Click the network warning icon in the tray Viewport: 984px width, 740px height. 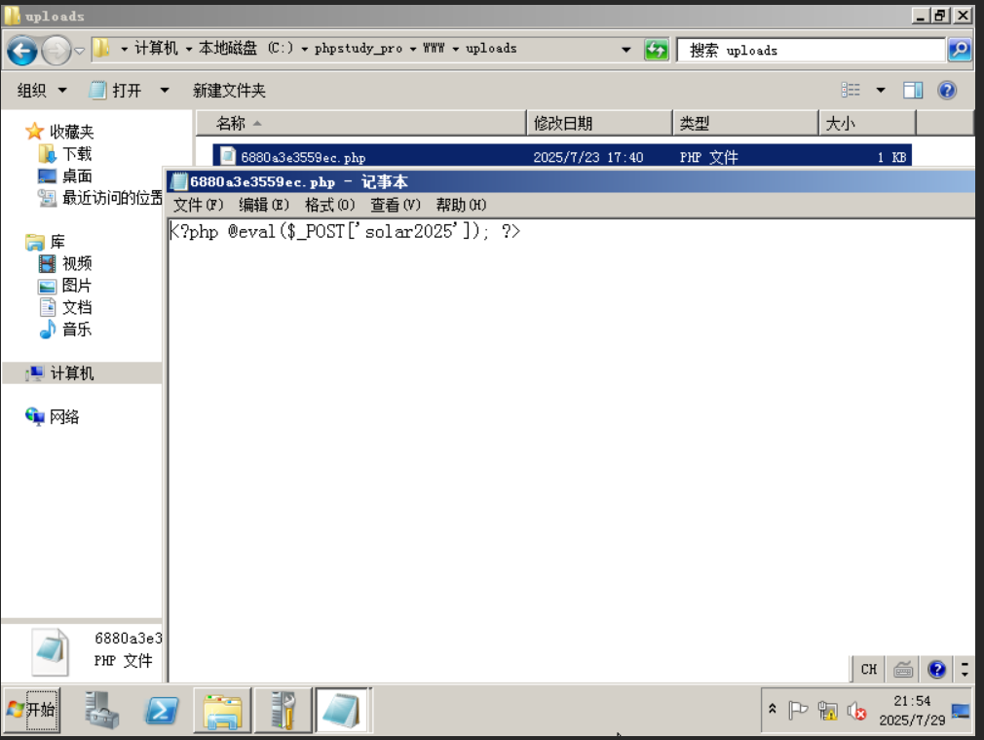tap(828, 710)
